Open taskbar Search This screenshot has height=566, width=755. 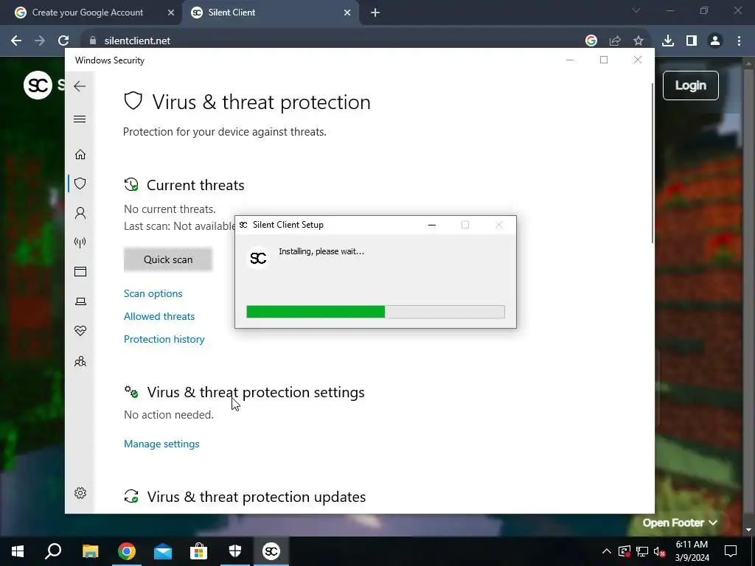point(53,551)
